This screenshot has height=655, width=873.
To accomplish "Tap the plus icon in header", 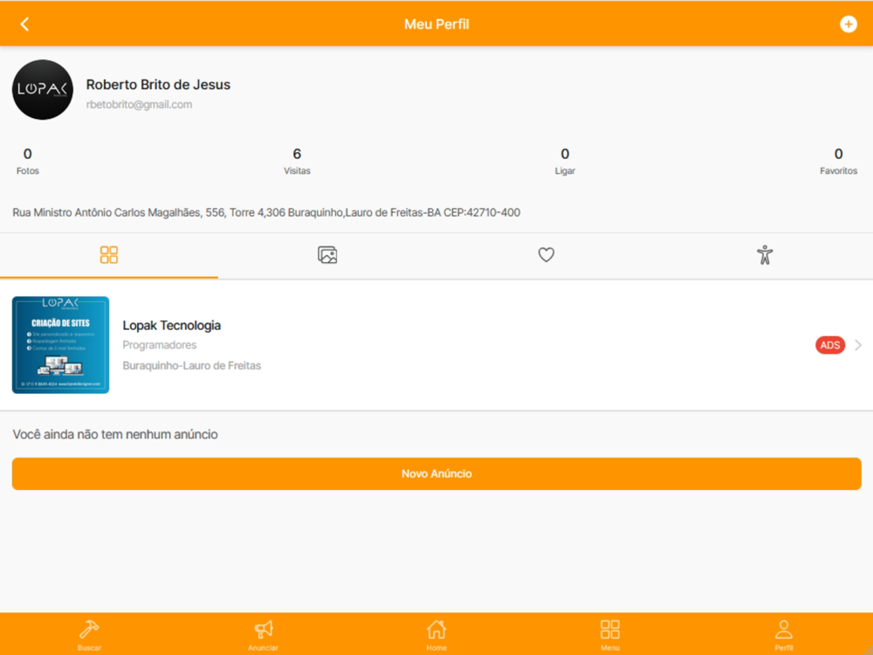I will coord(848,24).
